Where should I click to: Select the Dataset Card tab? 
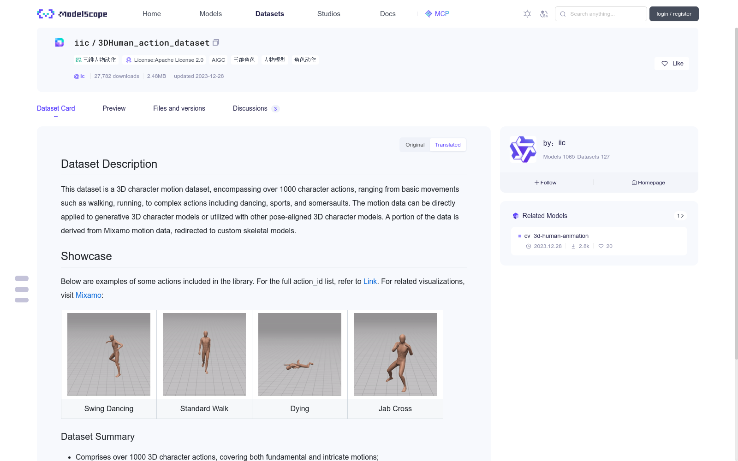pyautogui.click(x=56, y=108)
